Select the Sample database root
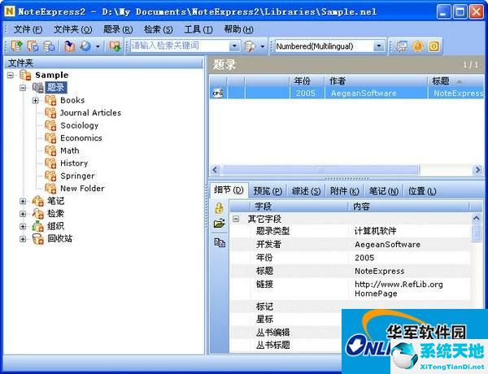488x374 pixels. tap(51, 75)
